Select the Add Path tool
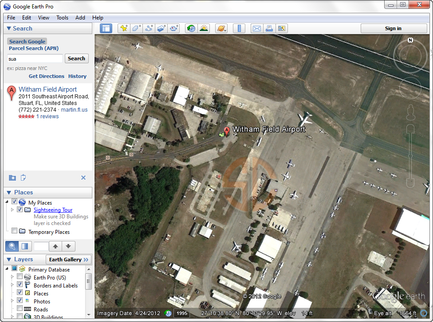 (149, 28)
